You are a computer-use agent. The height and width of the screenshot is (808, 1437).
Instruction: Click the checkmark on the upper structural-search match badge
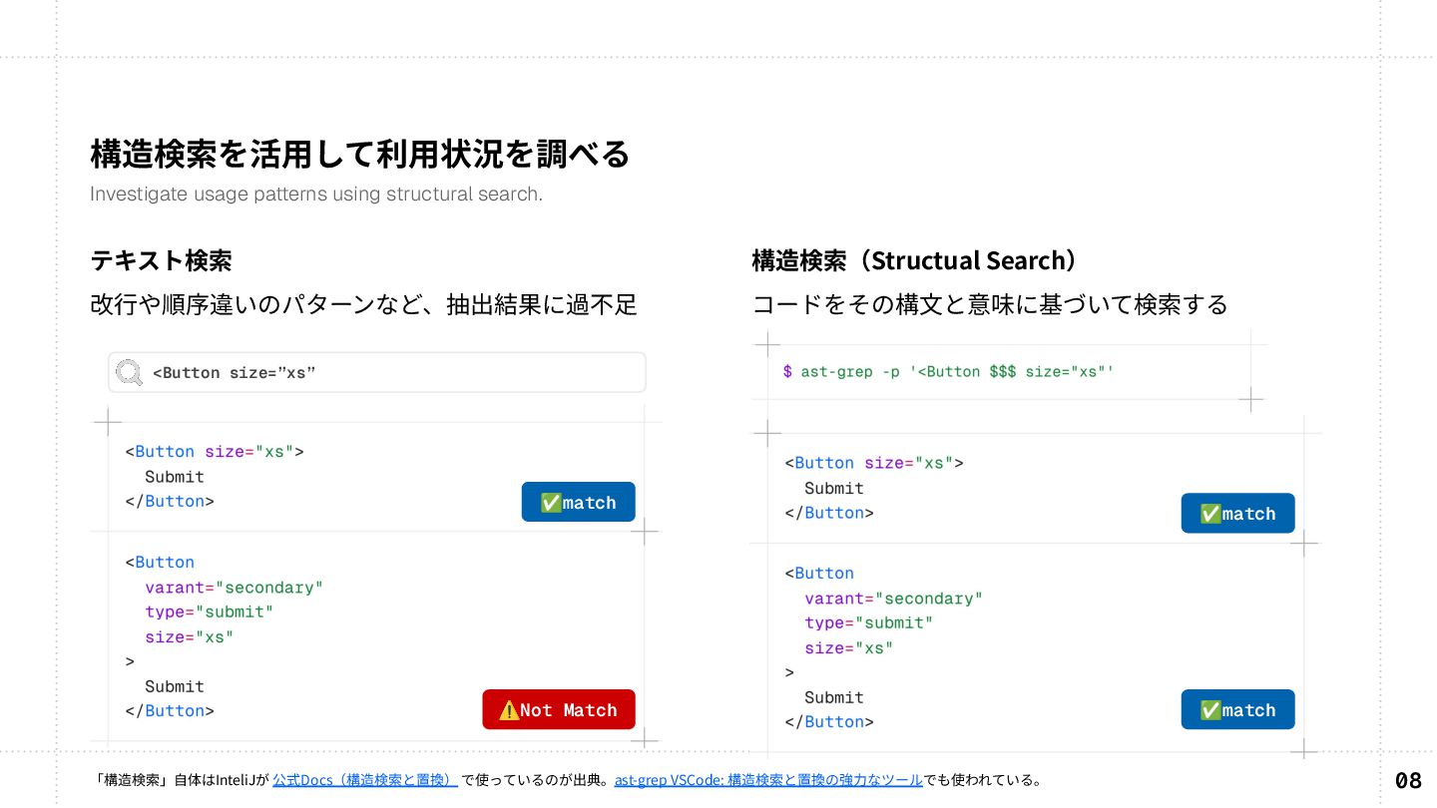pos(1209,514)
